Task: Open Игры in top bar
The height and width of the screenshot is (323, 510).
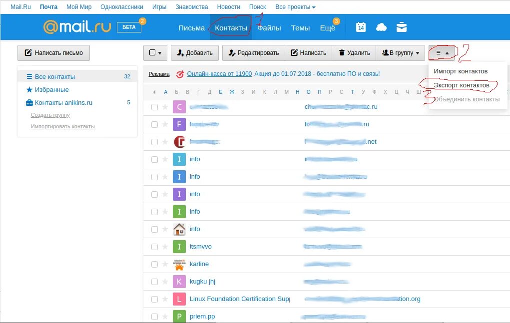Action: (x=159, y=7)
